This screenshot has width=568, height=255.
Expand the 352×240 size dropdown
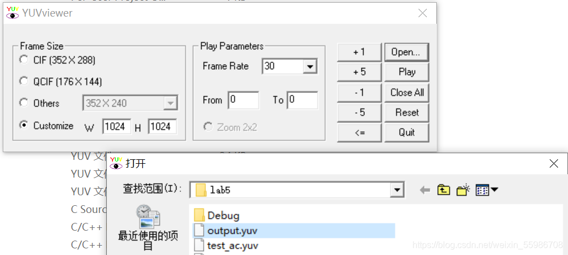point(169,103)
